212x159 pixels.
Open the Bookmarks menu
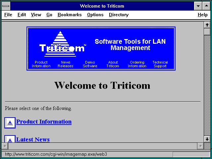pyautogui.click(x=70, y=15)
